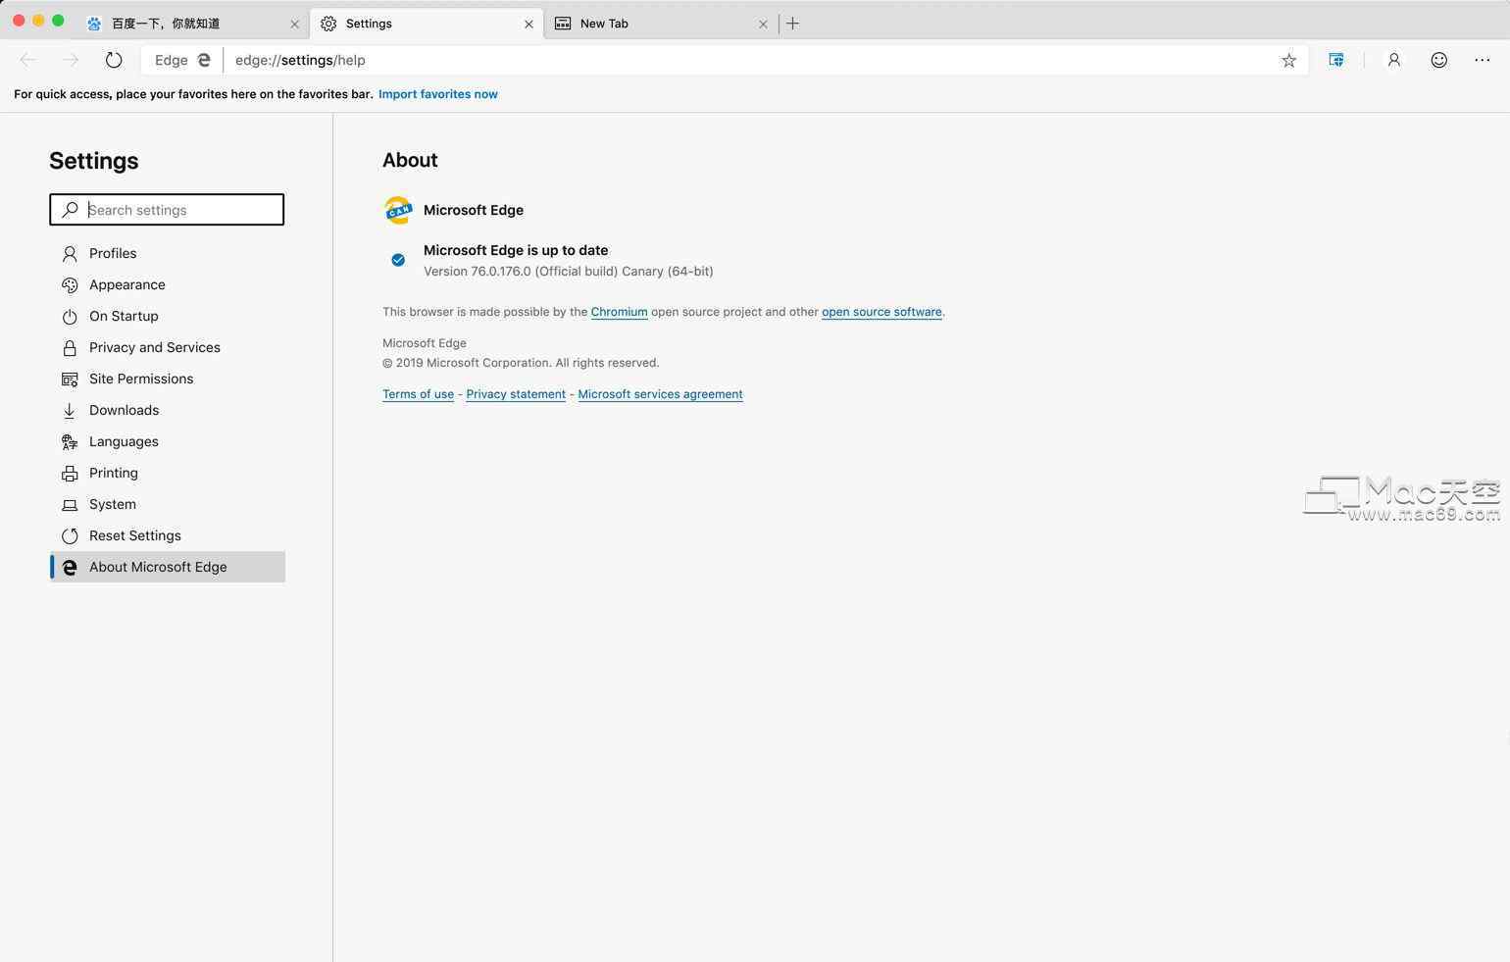Focus the Search settings field
This screenshot has width=1510, height=962.
[x=167, y=209]
